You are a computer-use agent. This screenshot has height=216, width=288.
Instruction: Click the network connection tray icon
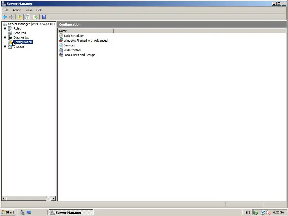pos(263,213)
